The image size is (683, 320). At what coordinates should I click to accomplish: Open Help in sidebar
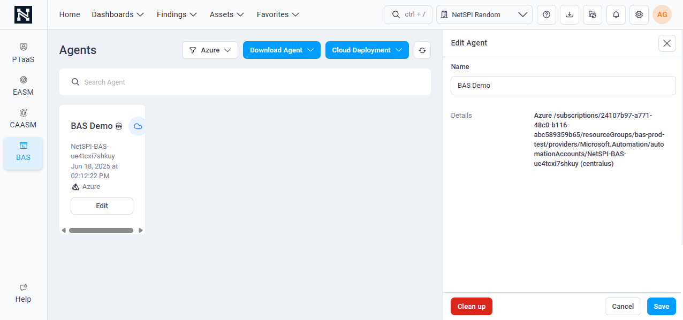click(24, 293)
